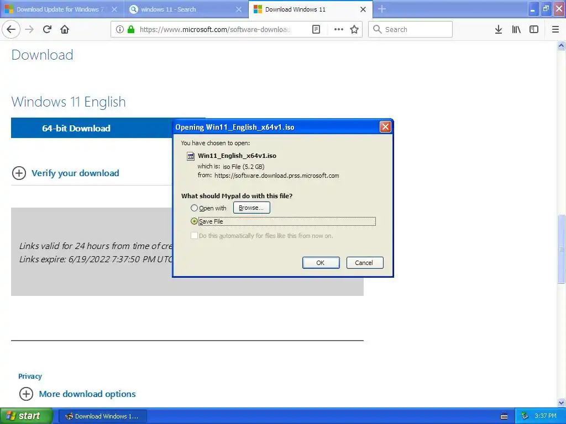The width and height of the screenshot is (566, 424).
Task: Click the 'Windows 11 English' heading
Action: pos(69,102)
